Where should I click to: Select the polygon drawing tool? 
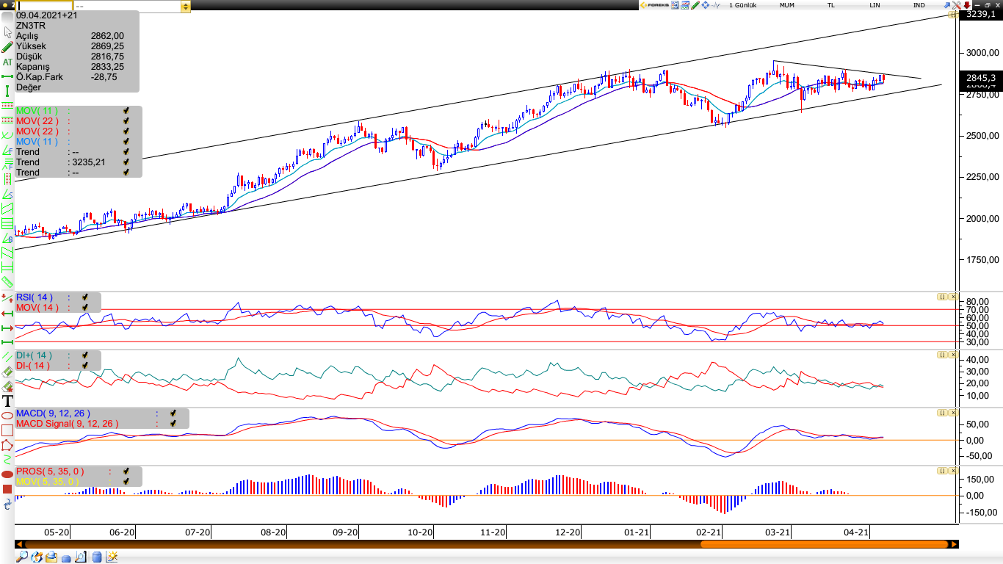click(7, 445)
